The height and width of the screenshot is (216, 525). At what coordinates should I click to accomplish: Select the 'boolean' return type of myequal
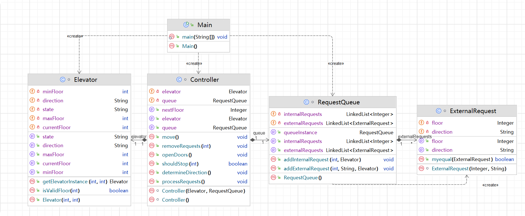click(504, 159)
